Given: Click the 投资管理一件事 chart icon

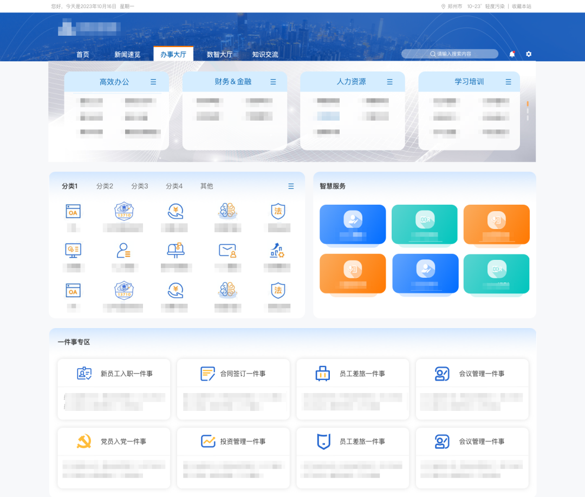Looking at the screenshot, I should pyautogui.click(x=207, y=441).
